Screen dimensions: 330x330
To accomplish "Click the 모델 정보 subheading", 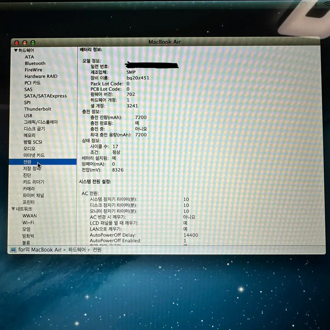I will 92,61.
